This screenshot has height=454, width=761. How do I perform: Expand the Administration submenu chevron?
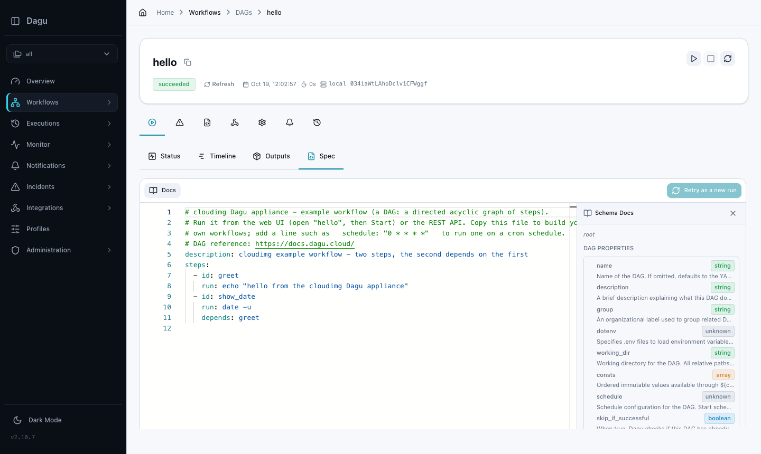109,250
